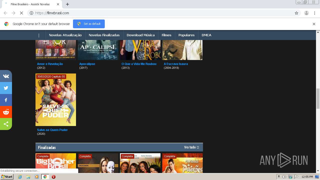This screenshot has height=180, width=320.
Task: Go to Download Música section
Action: click(140, 35)
